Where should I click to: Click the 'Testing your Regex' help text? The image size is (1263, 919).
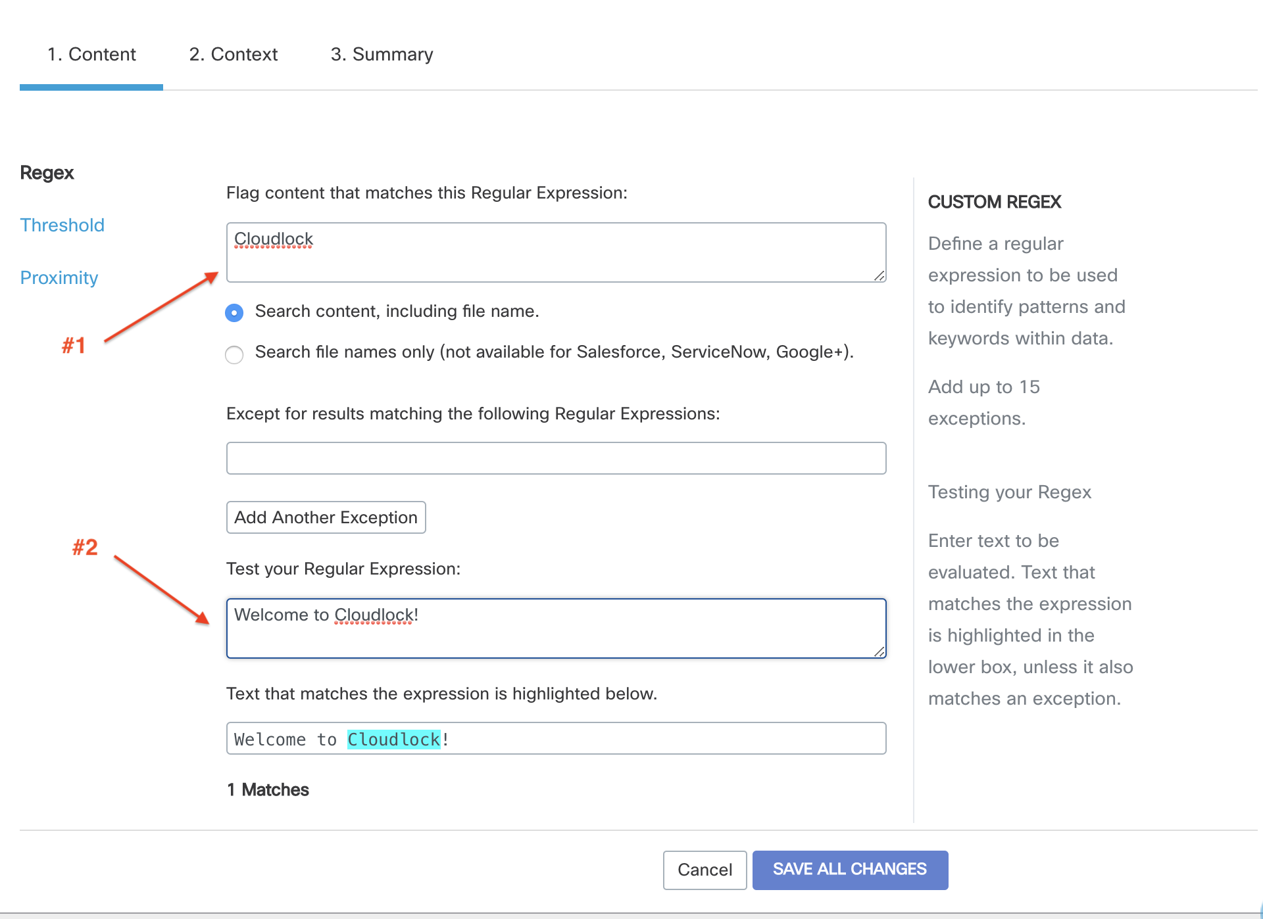coord(1009,492)
